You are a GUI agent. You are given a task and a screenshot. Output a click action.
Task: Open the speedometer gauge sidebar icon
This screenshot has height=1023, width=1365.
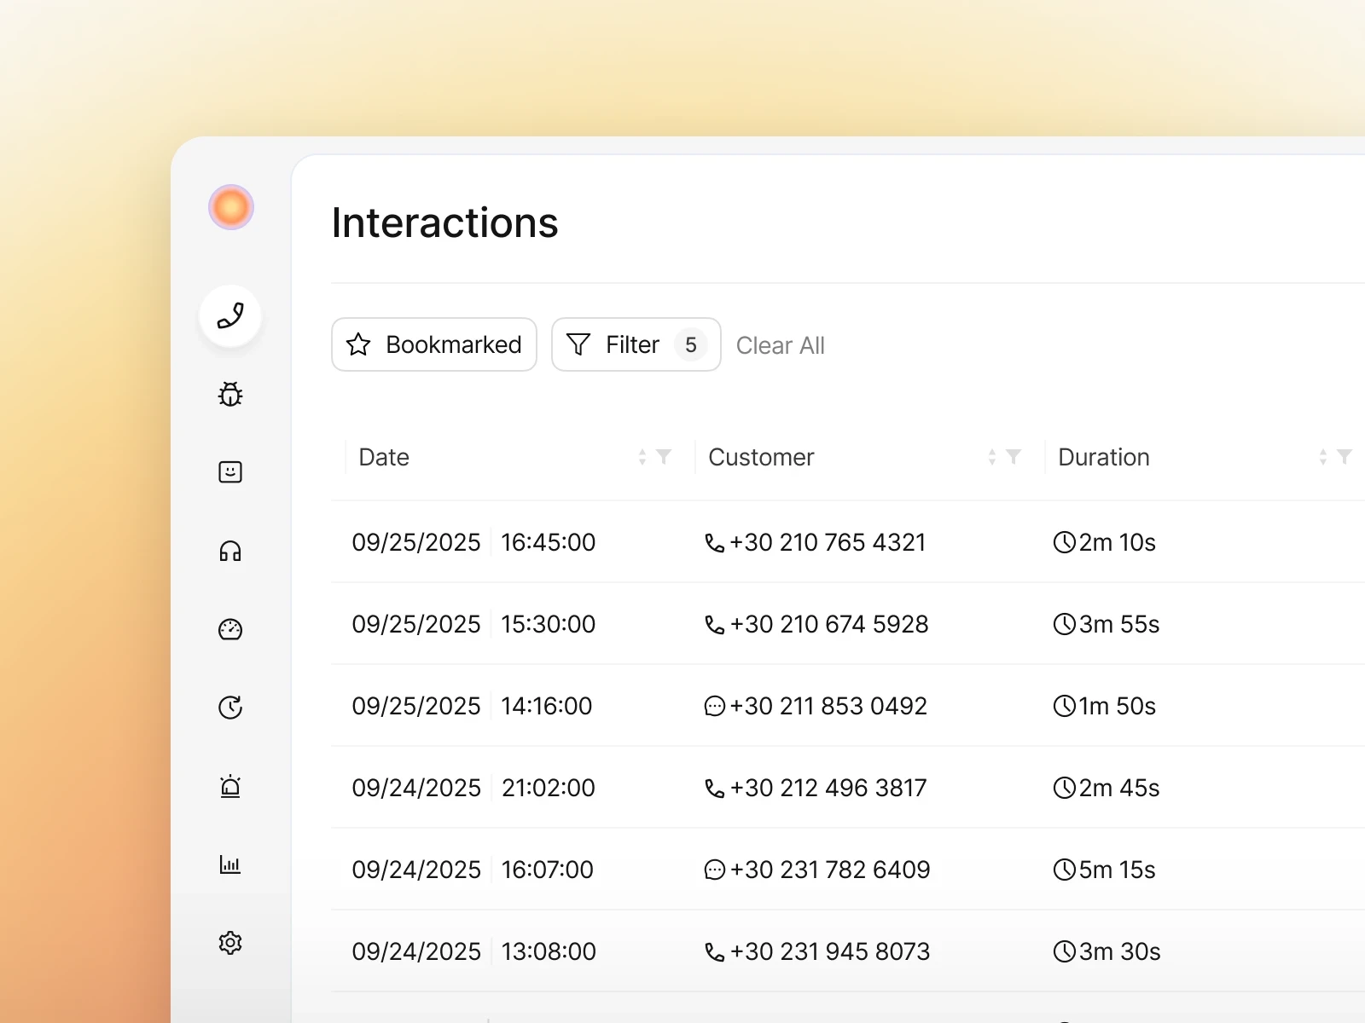tap(230, 629)
